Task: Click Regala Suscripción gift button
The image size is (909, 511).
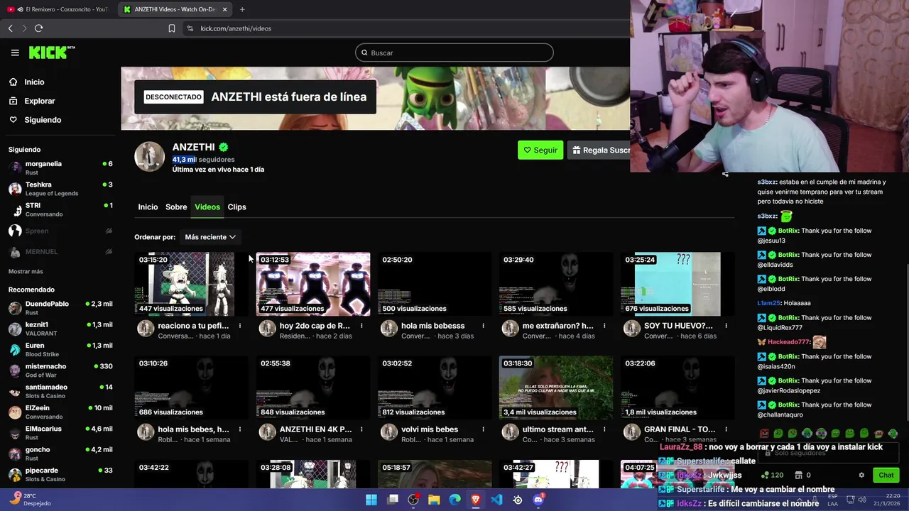Action: click(599, 150)
